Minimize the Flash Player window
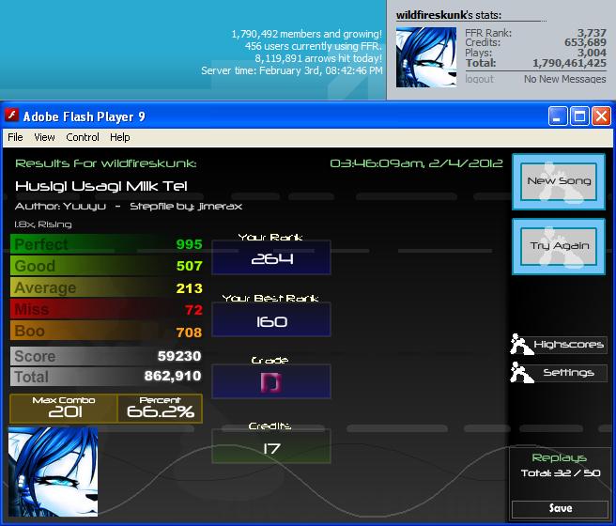Viewport: 616px width, 526px height. (x=558, y=116)
